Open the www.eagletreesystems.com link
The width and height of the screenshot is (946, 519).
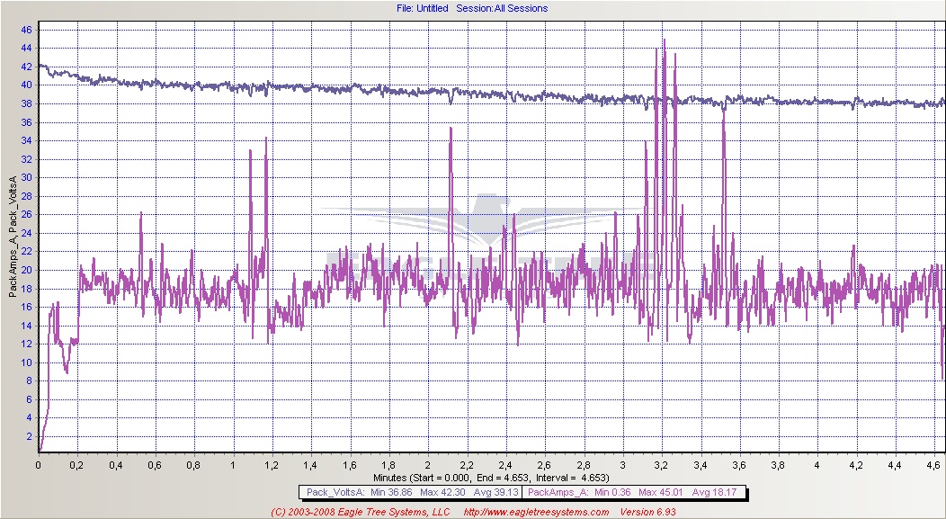tap(536, 512)
